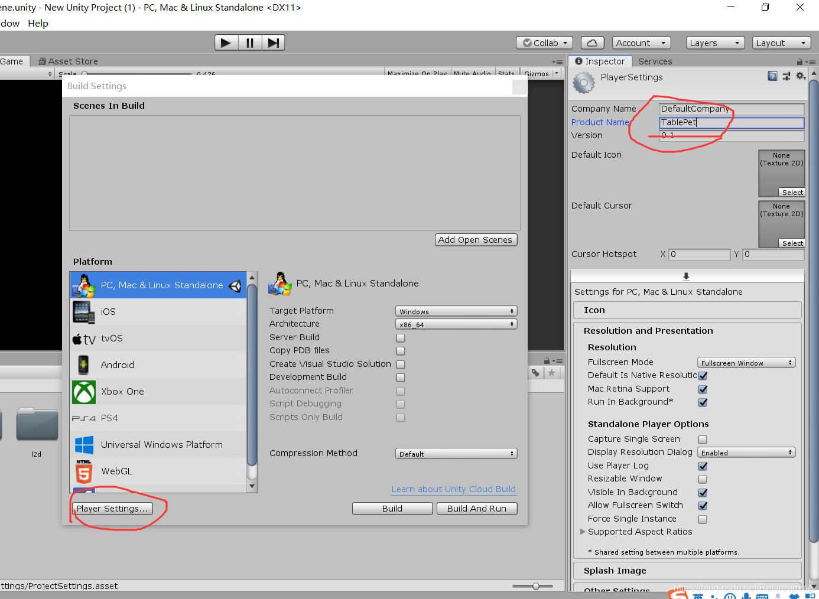Select the Android platform

click(x=158, y=365)
